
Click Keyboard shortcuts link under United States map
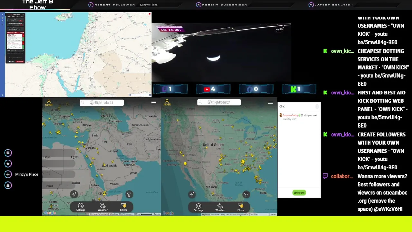[x=210, y=214]
